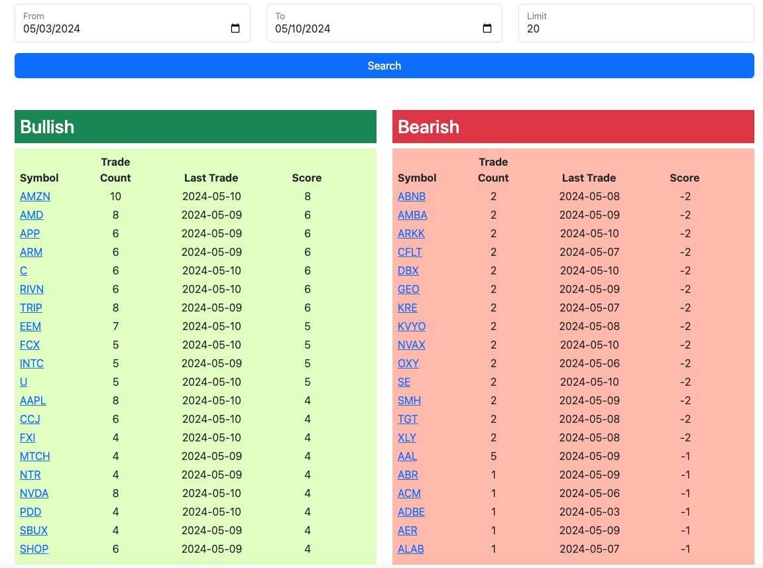This screenshot has height=568, width=763.
Task: Open the NVDA symbol link
Action: [34, 493]
